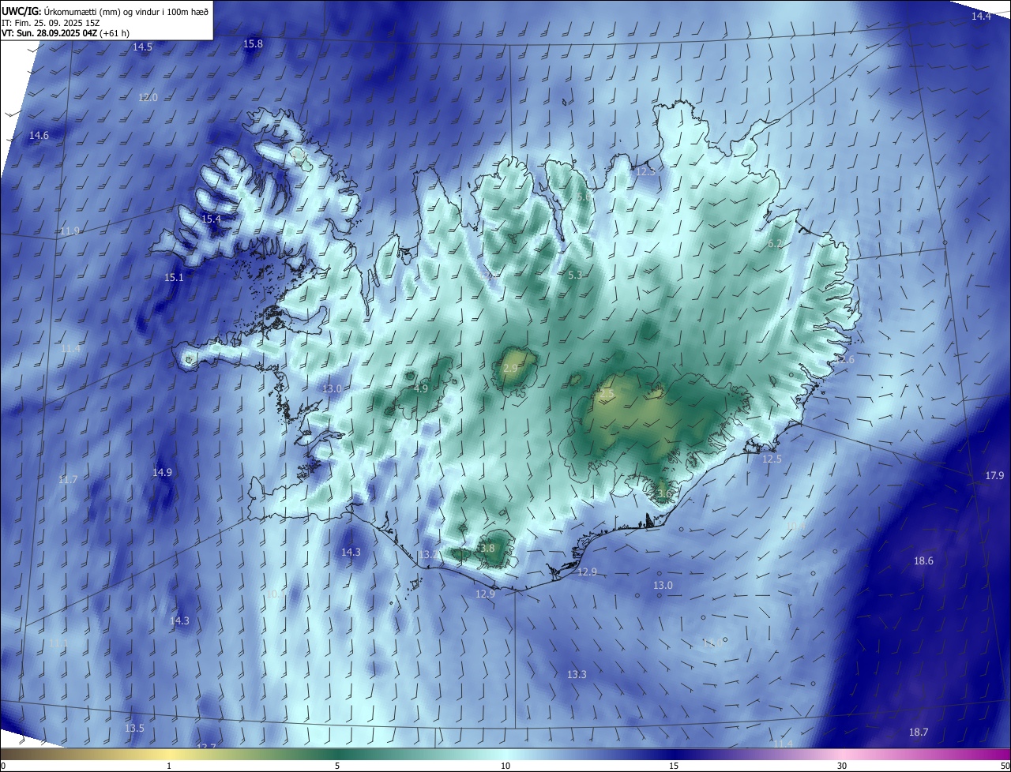Click the magenta end of the colour scale
The height and width of the screenshot is (772, 1011).
(995, 754)
